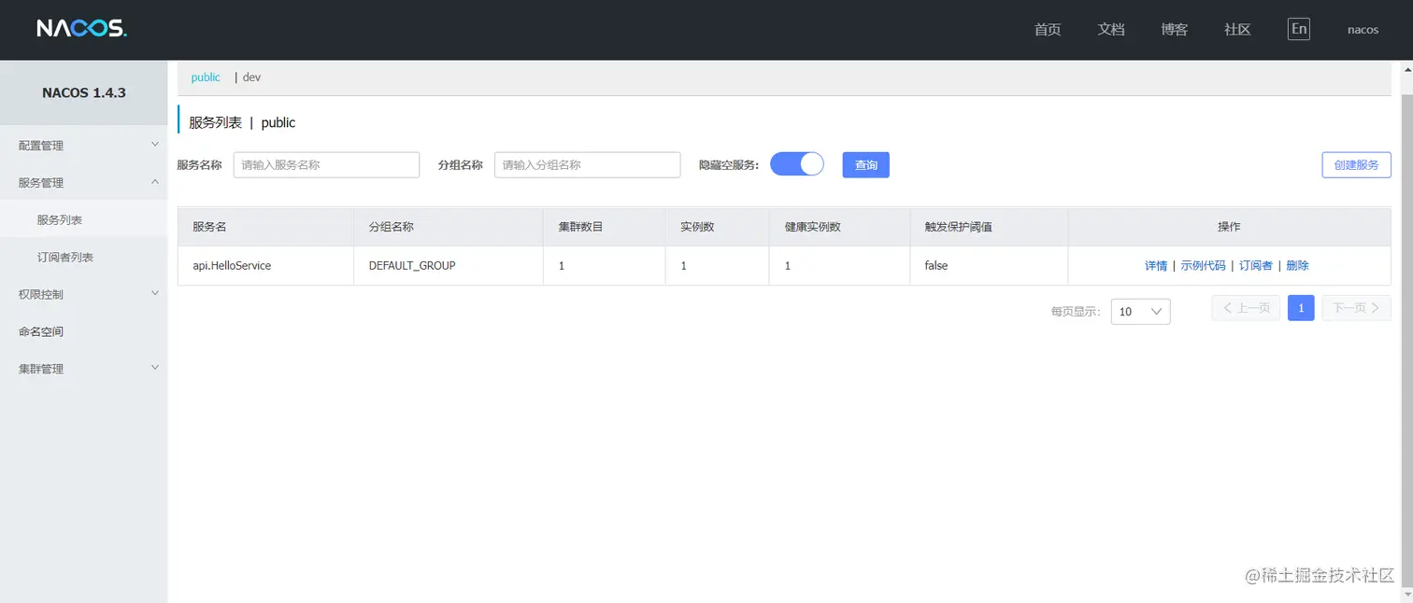Viewport: 1413px width, 603px height.
Task: Select page number 1 in pagination
Action: coord(1301,308)
